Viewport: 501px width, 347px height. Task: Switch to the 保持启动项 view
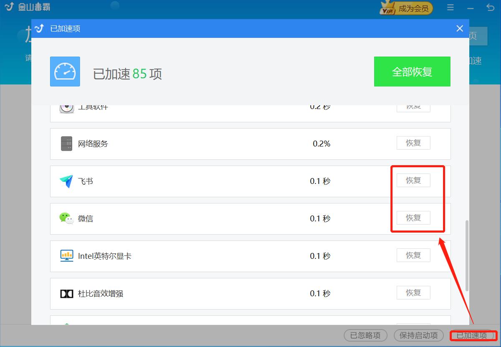pyautogui.click(x=418, y=335)
